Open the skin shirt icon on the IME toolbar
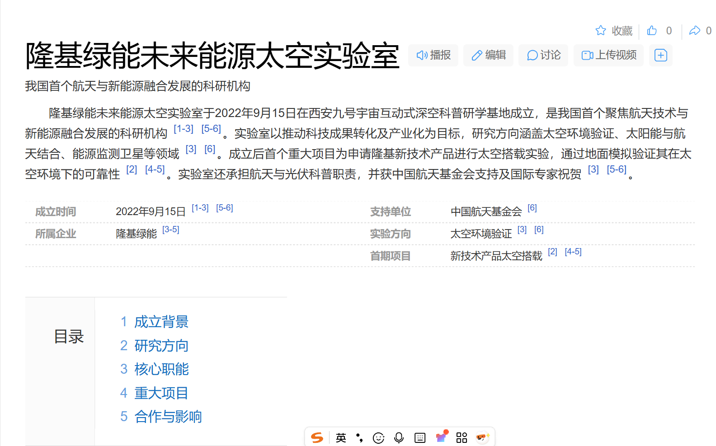This screenshot has height=446, width=716. click(x=442, y=437)
